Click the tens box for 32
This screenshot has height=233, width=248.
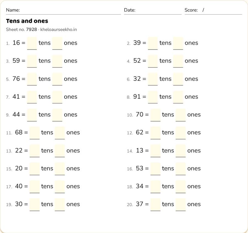[x=153, y=79]
